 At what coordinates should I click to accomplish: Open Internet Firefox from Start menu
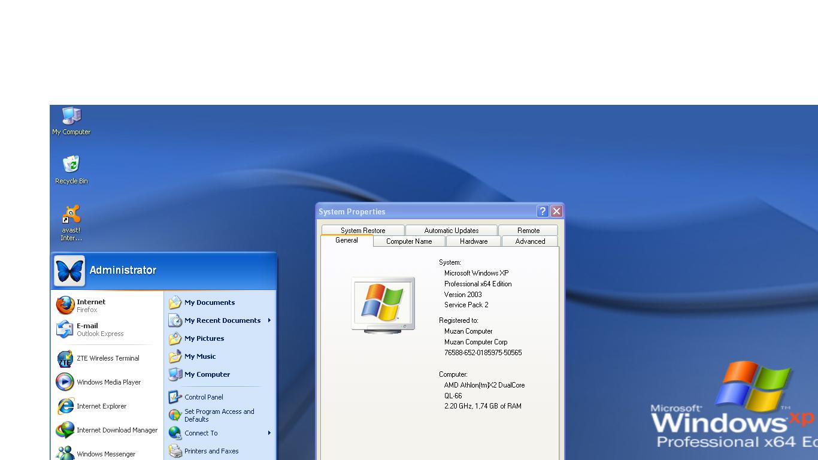(107, 305)
